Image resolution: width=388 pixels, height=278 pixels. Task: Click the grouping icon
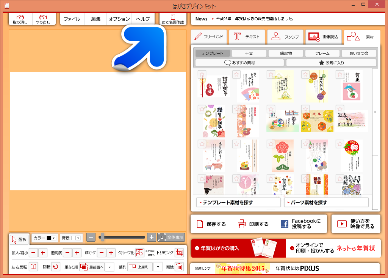[140, 253]
